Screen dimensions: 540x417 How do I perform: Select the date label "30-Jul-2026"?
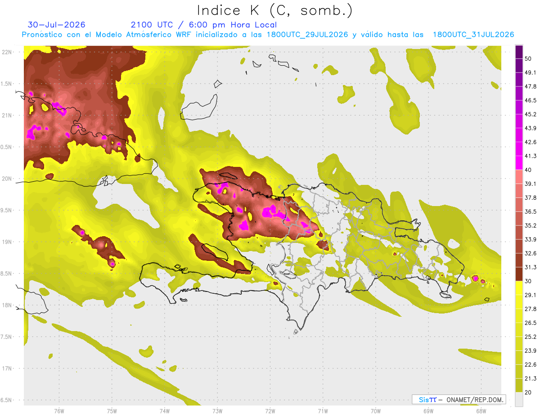tap(57, 25)
